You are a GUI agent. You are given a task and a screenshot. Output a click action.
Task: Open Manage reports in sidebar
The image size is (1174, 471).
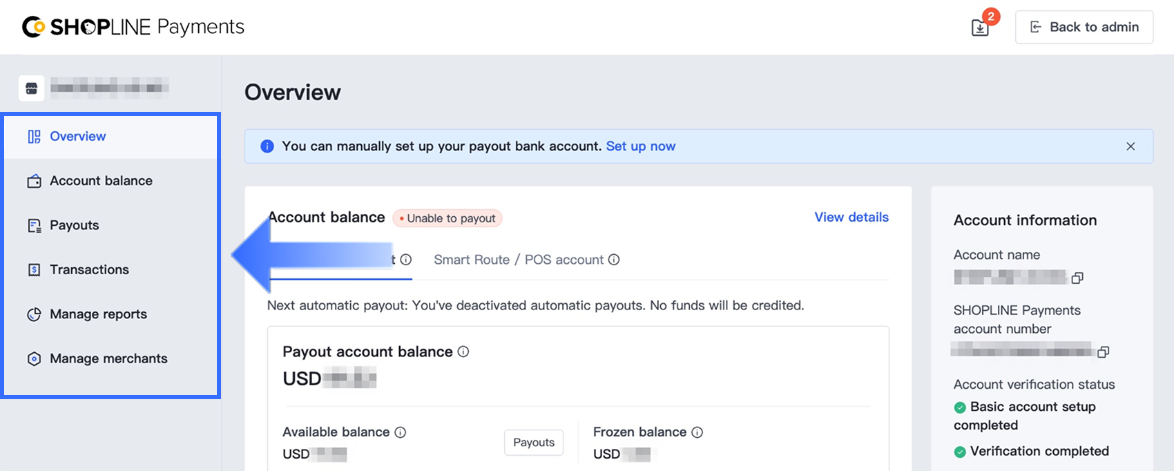pos(98,314)
